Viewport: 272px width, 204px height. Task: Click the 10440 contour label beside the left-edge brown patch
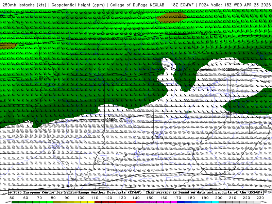[x=20, y=45]
